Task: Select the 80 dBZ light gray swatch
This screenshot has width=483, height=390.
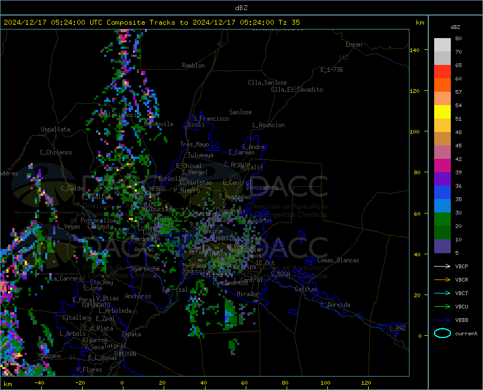Action: (442, 45)
